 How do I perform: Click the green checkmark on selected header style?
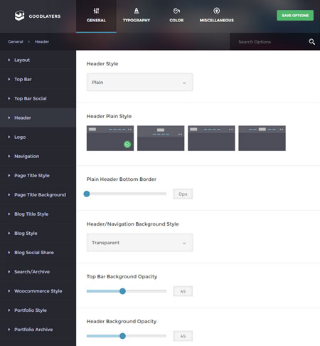coord(127,144)
